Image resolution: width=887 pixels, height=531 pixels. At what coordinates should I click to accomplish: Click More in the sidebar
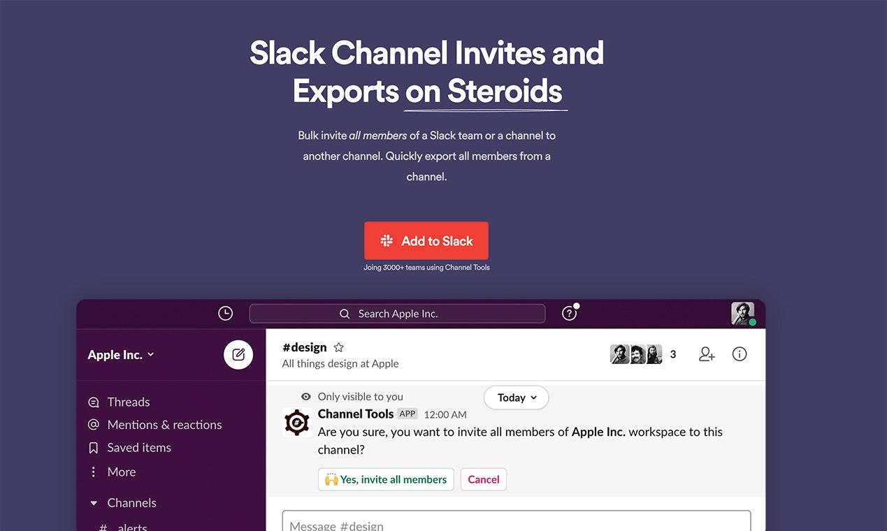[121, 472]
